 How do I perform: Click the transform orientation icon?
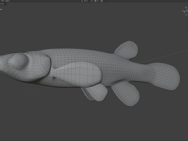(x=82, y=1)
